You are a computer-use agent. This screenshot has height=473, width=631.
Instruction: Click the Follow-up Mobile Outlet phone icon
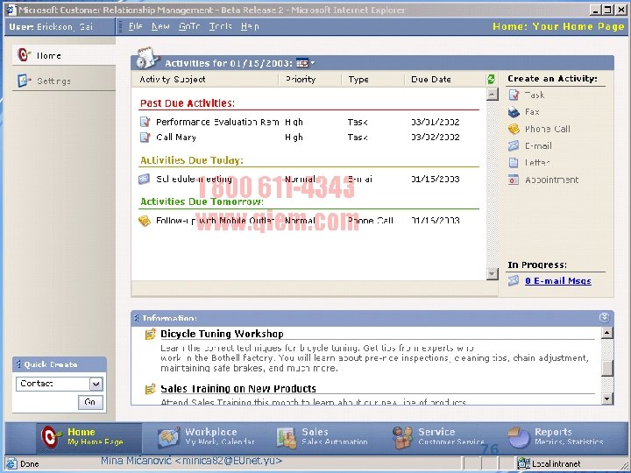pos(145,221)
